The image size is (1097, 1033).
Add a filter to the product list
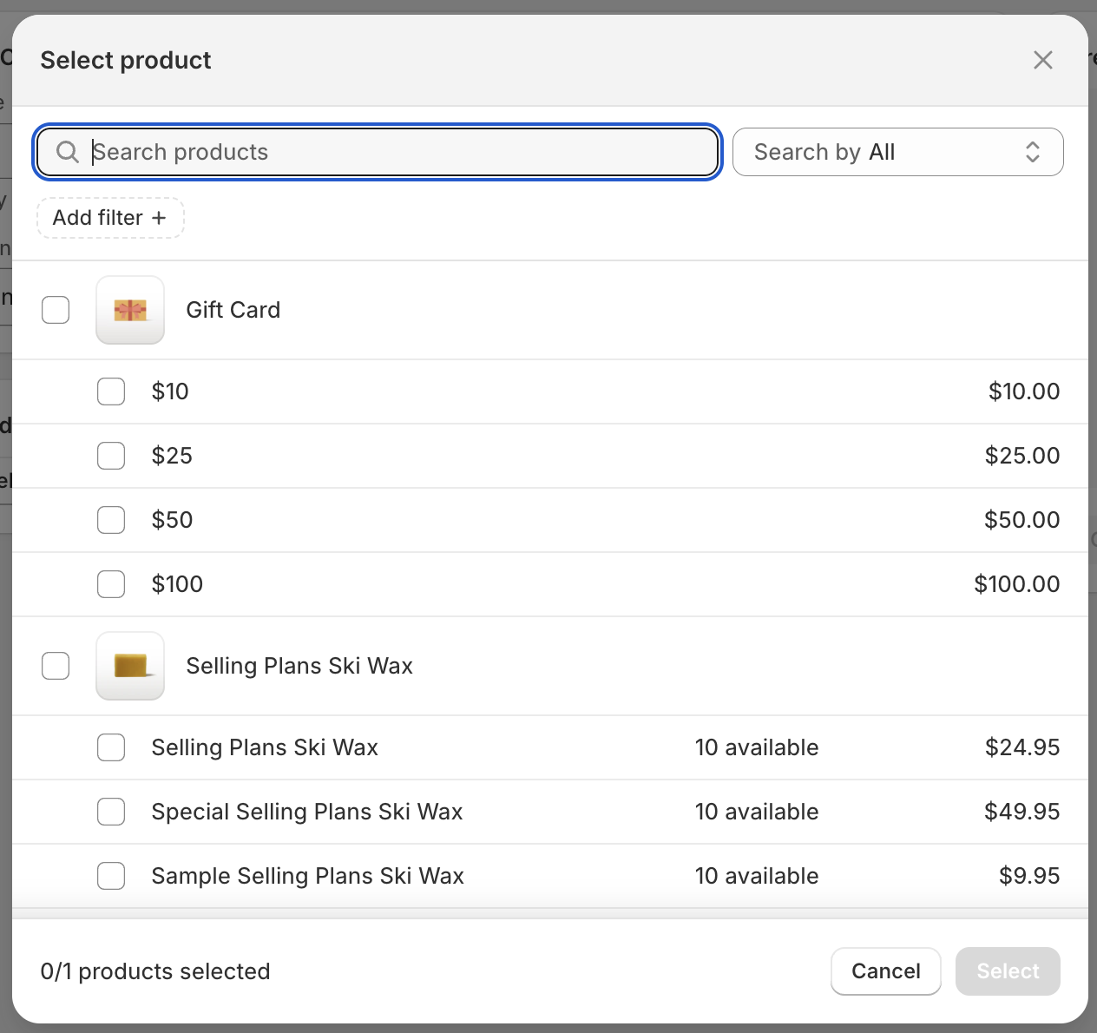(110, 218)
